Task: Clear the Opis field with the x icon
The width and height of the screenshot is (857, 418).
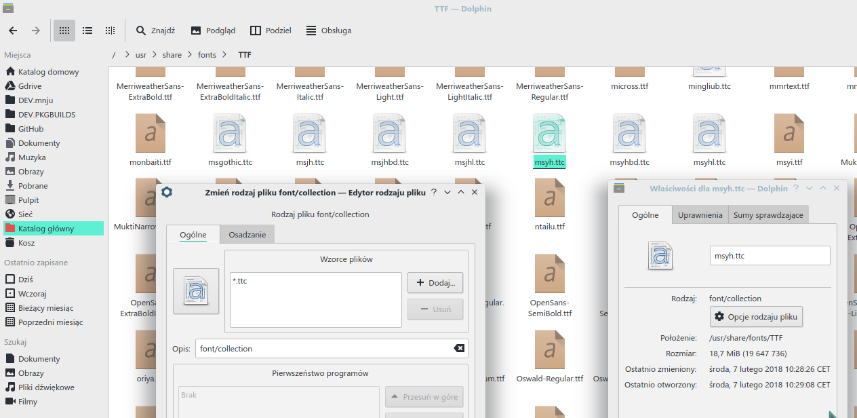Action: (x=459, y=348)
